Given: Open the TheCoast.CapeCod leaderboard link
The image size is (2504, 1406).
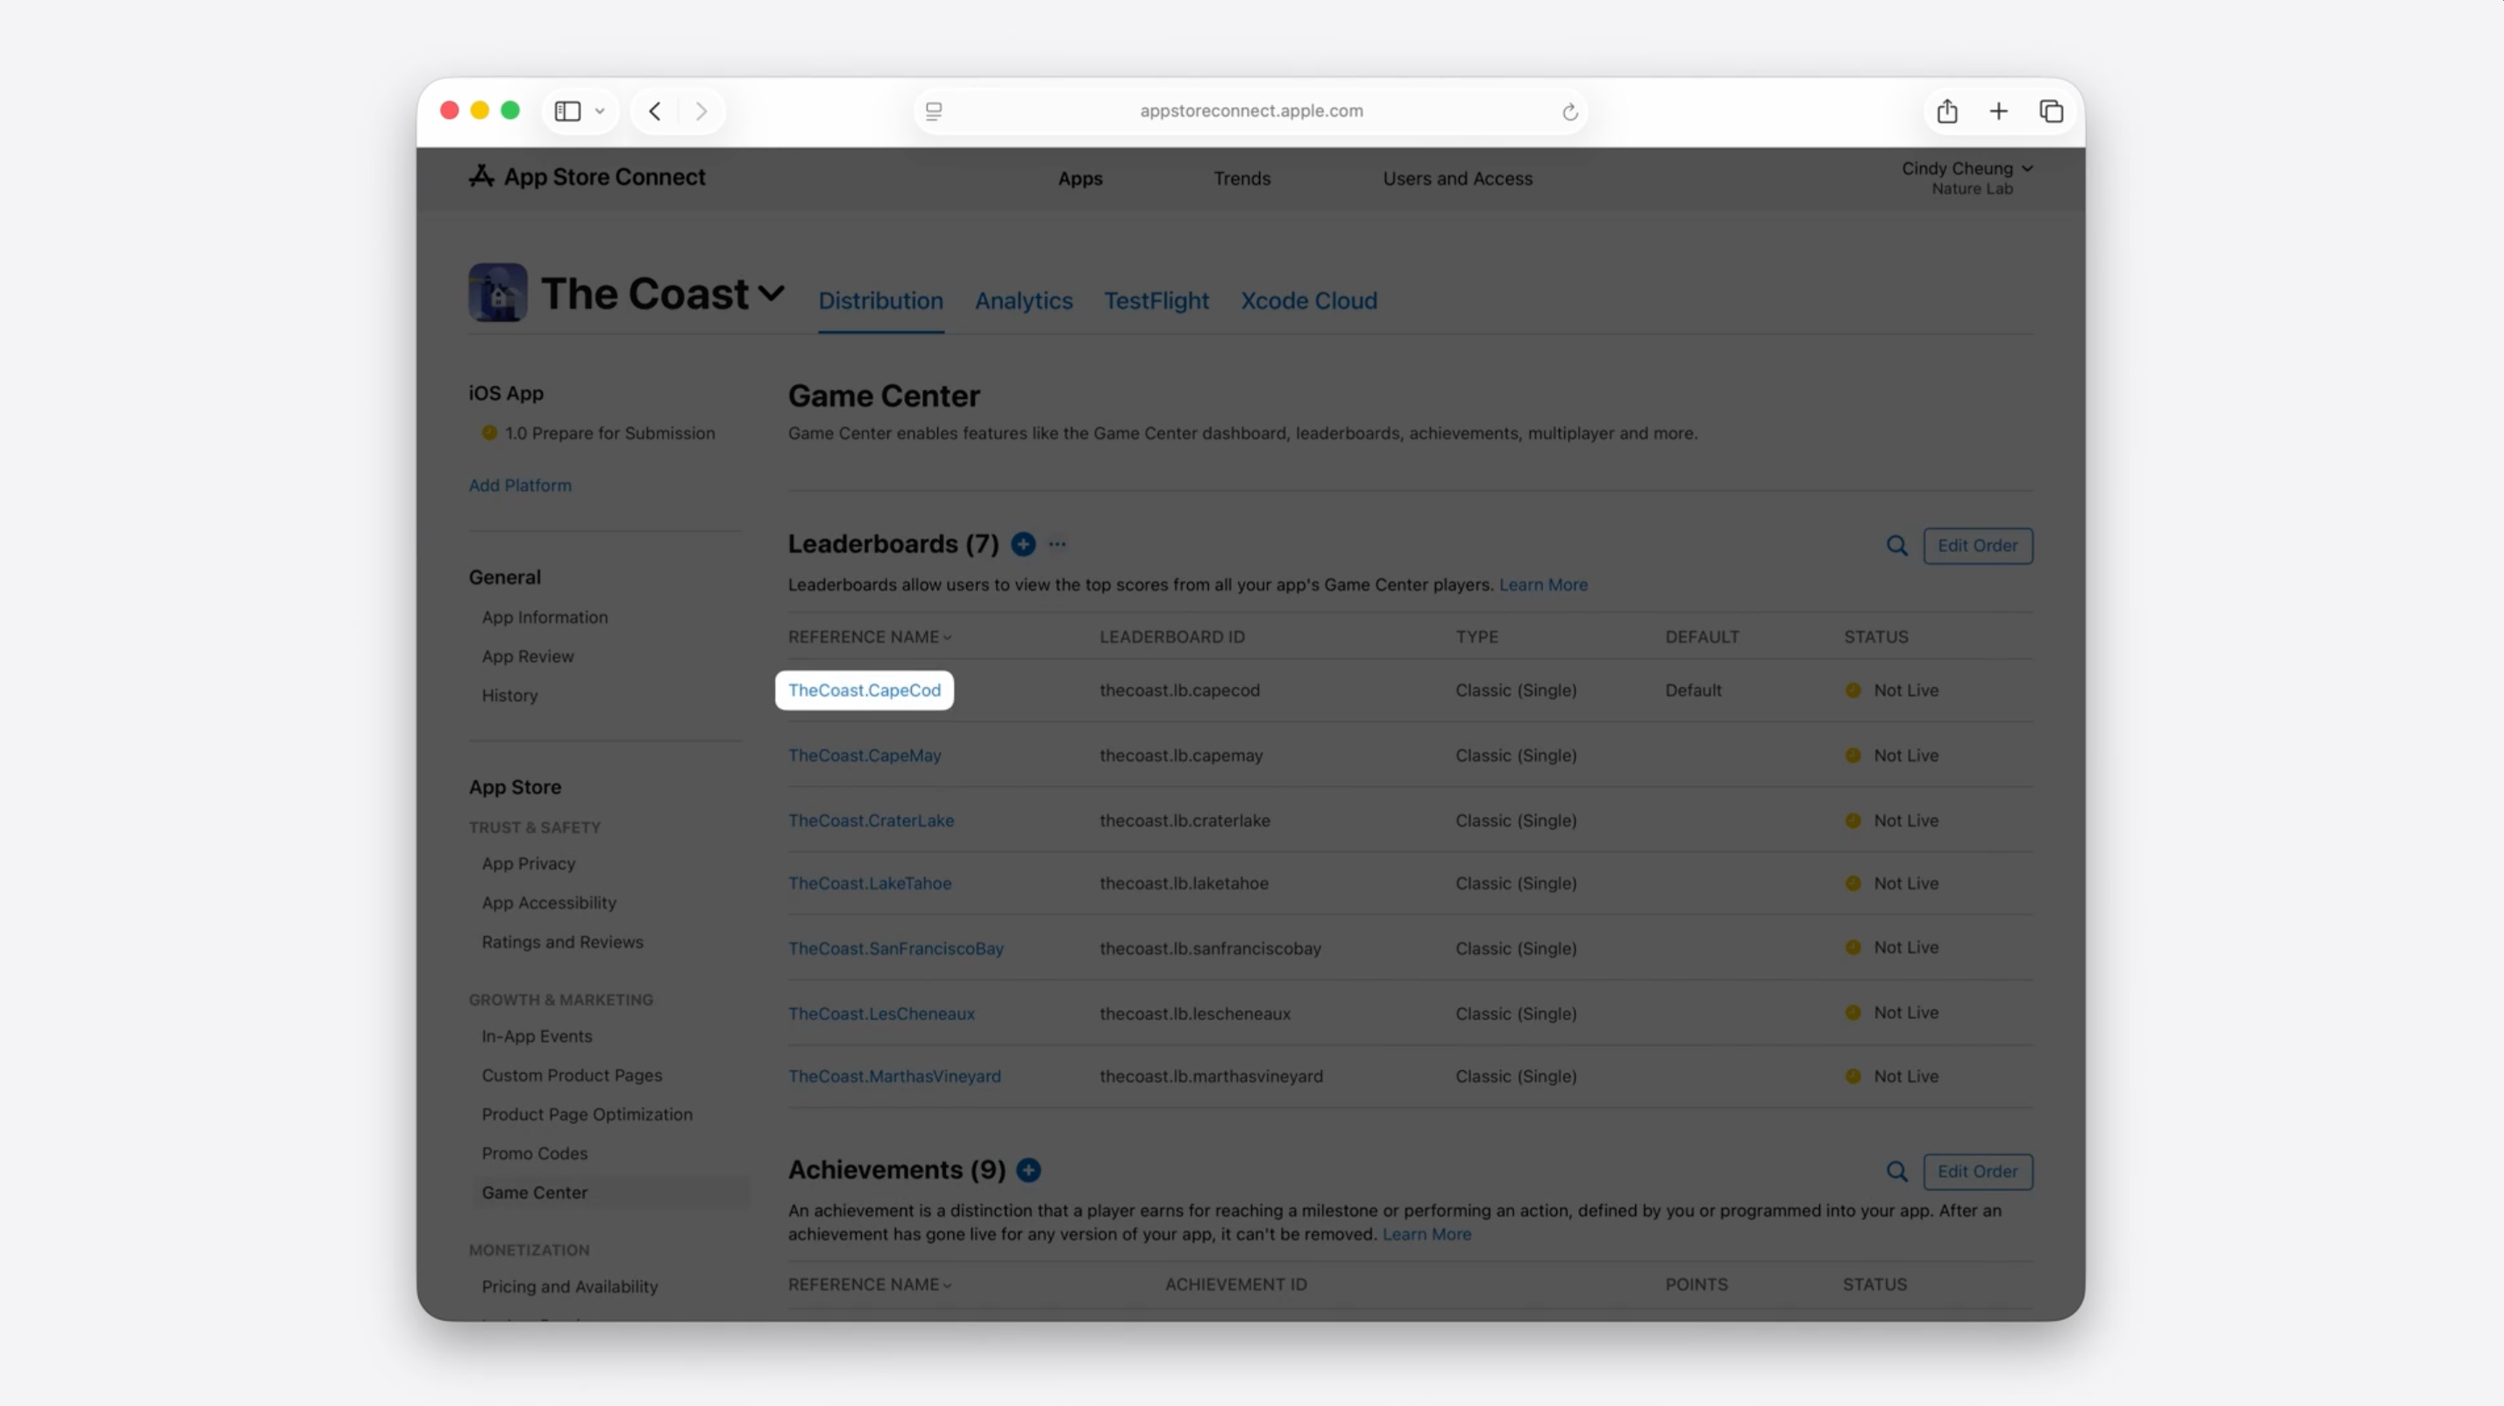Looking at the screenshot, I should (x=864, y=690).
